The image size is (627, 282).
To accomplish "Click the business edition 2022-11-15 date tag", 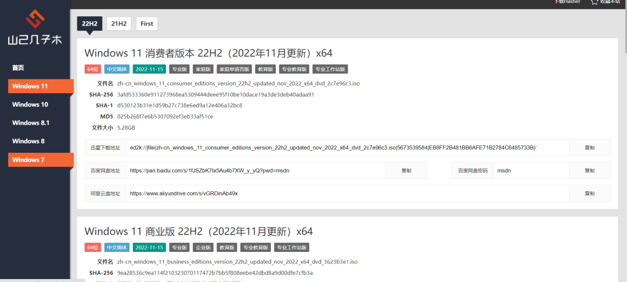I will (149, 247).
